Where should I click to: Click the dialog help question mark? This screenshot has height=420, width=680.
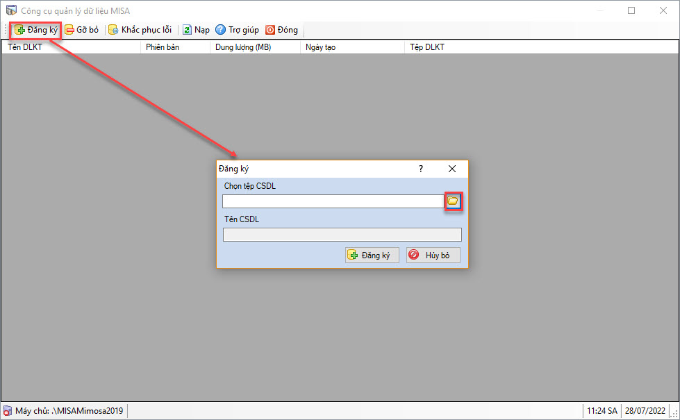[x=421, y=169]
